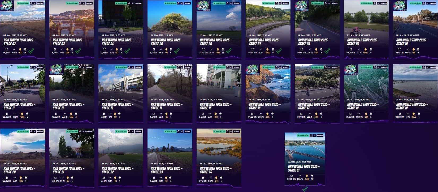The width and height of the screenshot is (438, 192).
Task: Click the Rennen tag on Stage 08 card
Action: [335, 3]
